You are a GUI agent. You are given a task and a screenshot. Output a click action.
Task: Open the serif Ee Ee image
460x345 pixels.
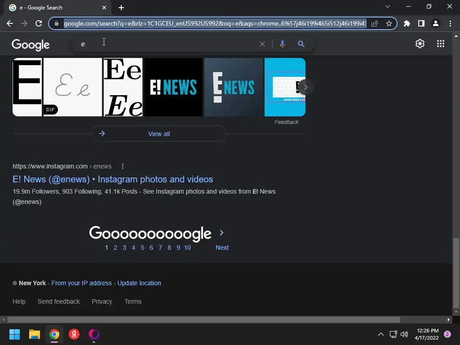click(123, 87)
